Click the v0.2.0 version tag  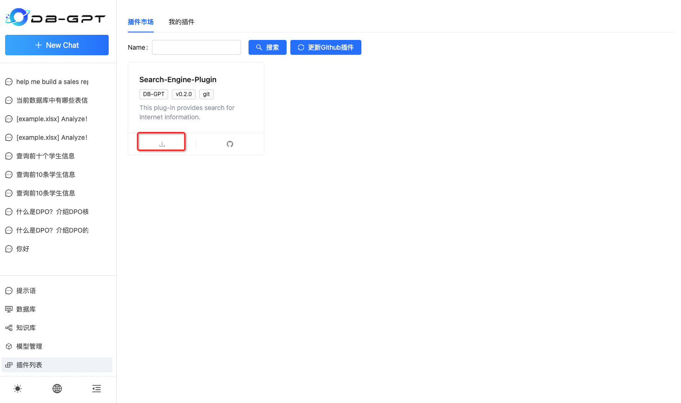point(183,94)
